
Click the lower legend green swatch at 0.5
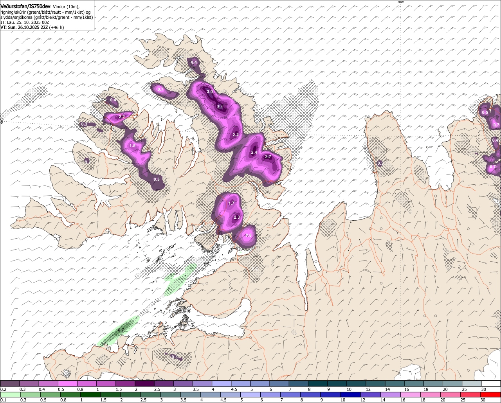click(x=50, y=394)
